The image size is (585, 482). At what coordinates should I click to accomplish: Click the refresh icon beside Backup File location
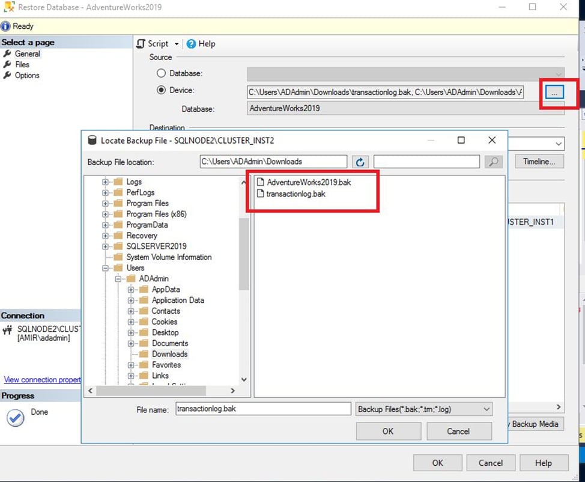point(359,161)
